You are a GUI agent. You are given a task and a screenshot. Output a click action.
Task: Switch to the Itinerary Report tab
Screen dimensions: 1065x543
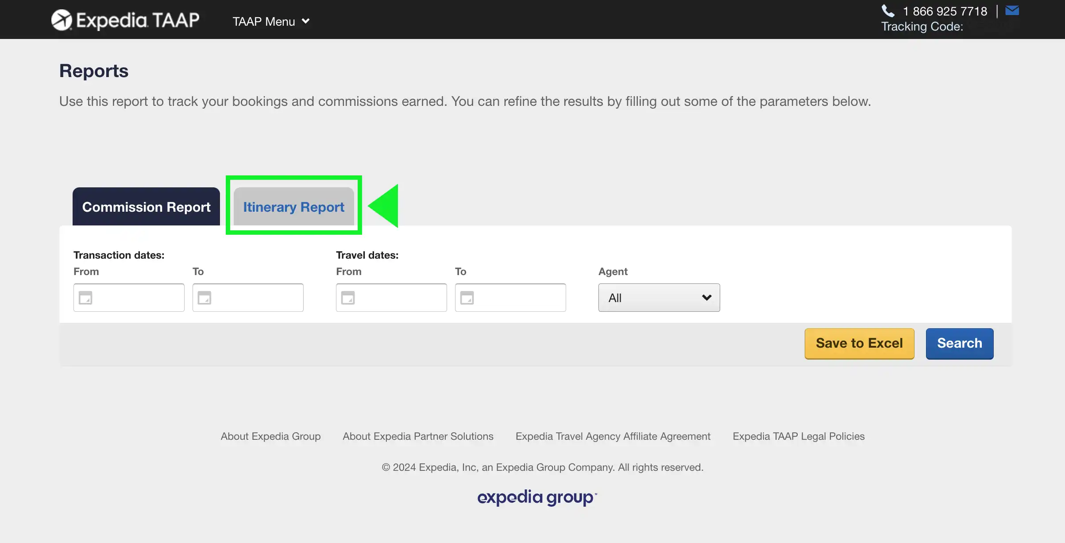point(293,206)
